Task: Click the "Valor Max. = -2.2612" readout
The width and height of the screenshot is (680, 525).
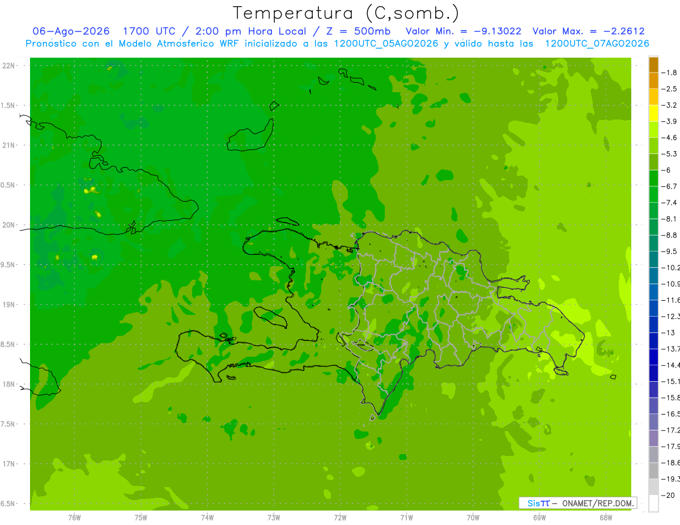Action: click(589, 31)
